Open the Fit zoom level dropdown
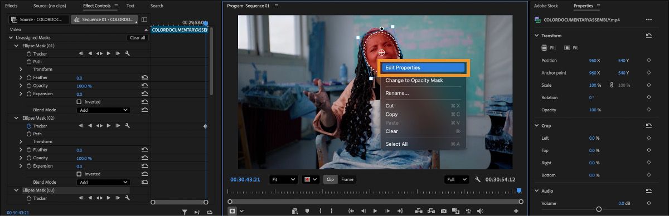669x216 pixels. [x=283, y=179]
